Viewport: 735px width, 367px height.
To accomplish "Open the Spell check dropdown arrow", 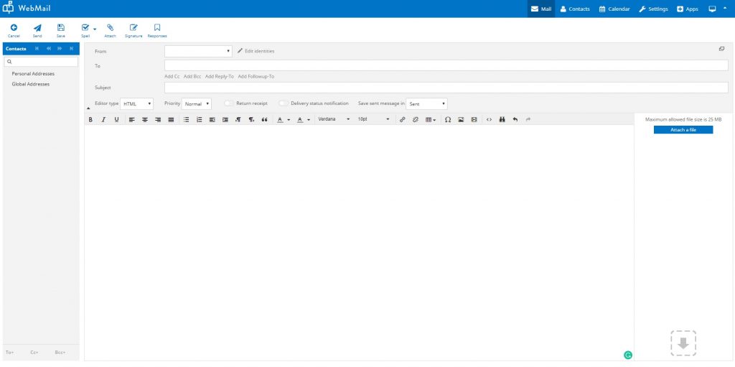I will pos(95,29).
